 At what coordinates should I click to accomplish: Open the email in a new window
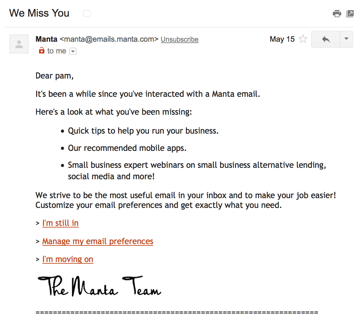pyautogui.click(x=350, y=14)
